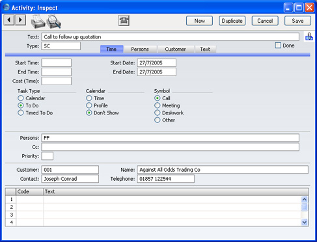
Task: Save the activity record
Action: point(297,21)
